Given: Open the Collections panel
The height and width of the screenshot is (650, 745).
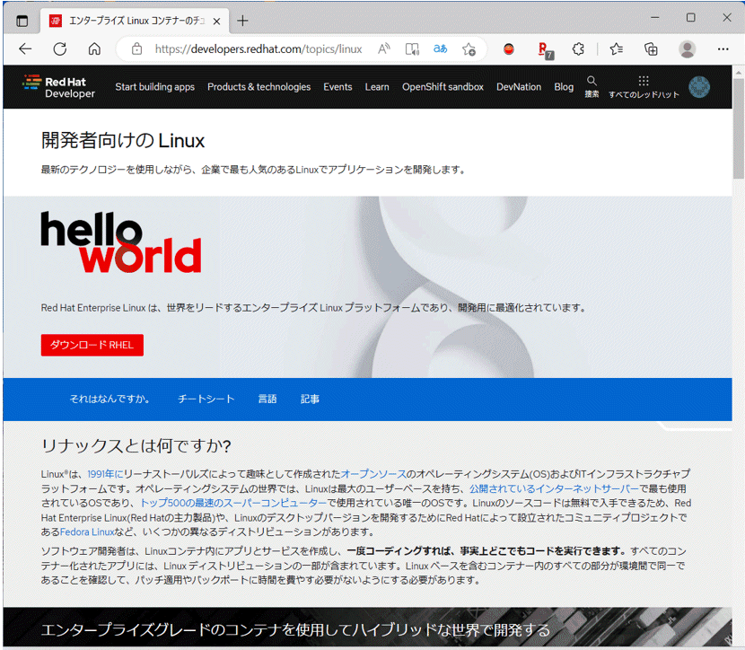Looking at the screenshot, I should pyautogui.click(x=651, y=49).
